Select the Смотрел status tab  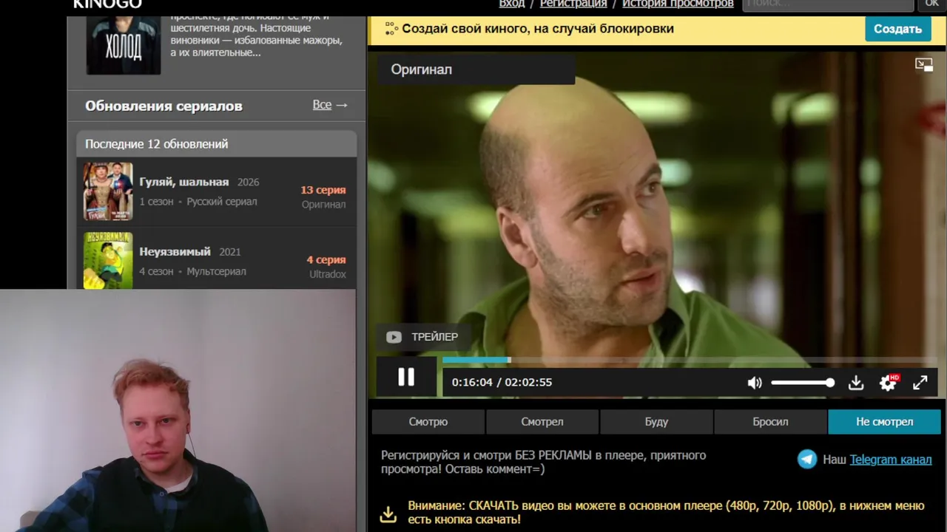(542, 422)
